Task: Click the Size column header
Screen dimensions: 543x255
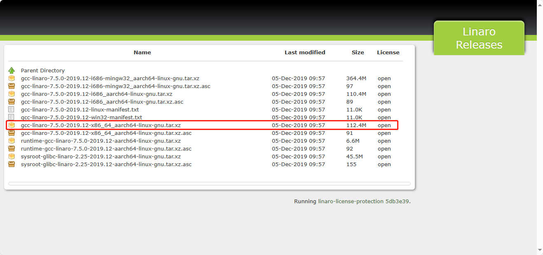Action: click(x=358, y=52)
